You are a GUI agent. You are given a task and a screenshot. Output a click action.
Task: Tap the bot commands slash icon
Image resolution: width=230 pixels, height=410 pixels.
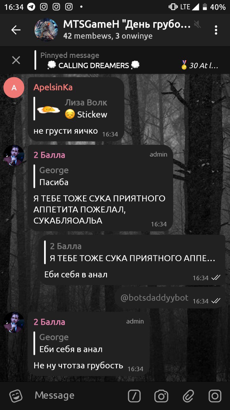134,396
